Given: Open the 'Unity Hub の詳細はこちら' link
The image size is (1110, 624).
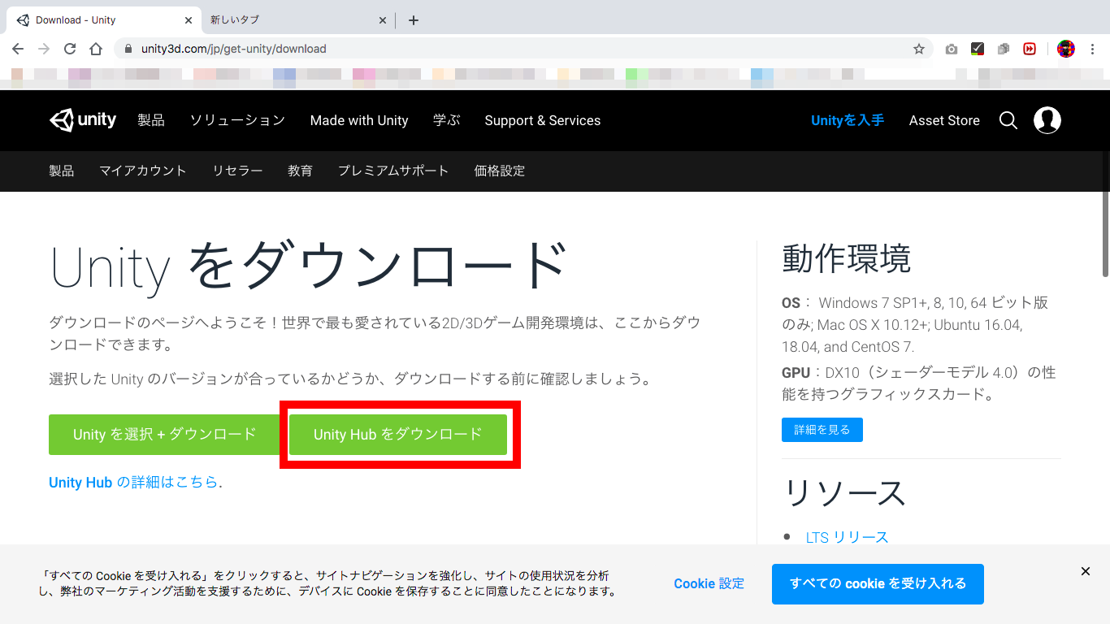Looking at the screenshot, I should (x=134, y=482).
